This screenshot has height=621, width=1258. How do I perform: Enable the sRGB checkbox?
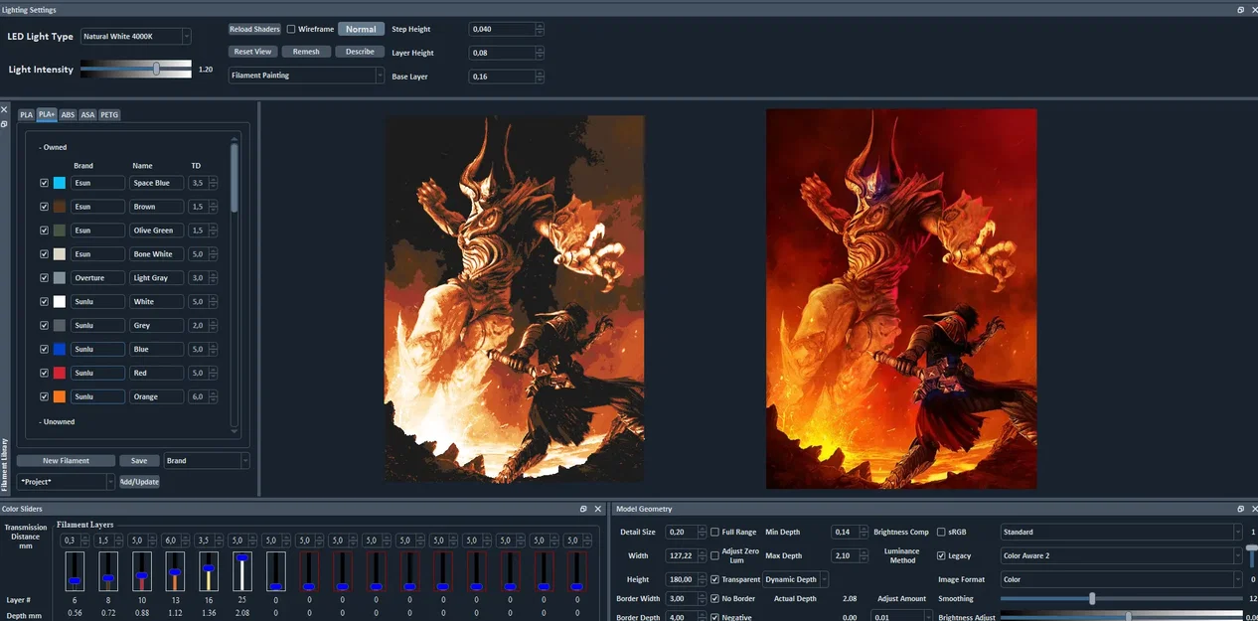click(x=941, y=533)
